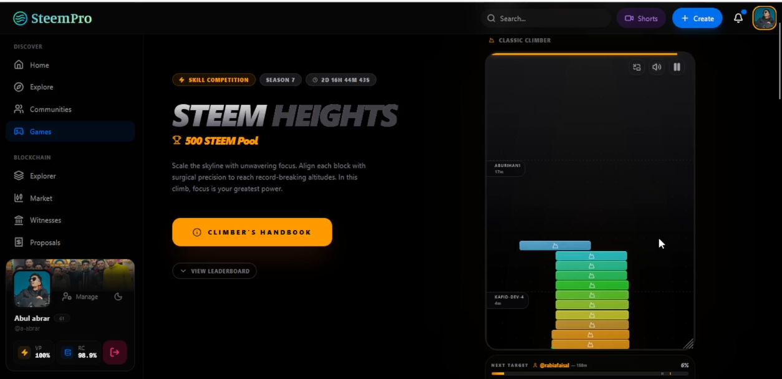This screenshot has width=782, height=379.
Task: Click the countdown timer 2D 16H badge
Action: pos(341,80)
